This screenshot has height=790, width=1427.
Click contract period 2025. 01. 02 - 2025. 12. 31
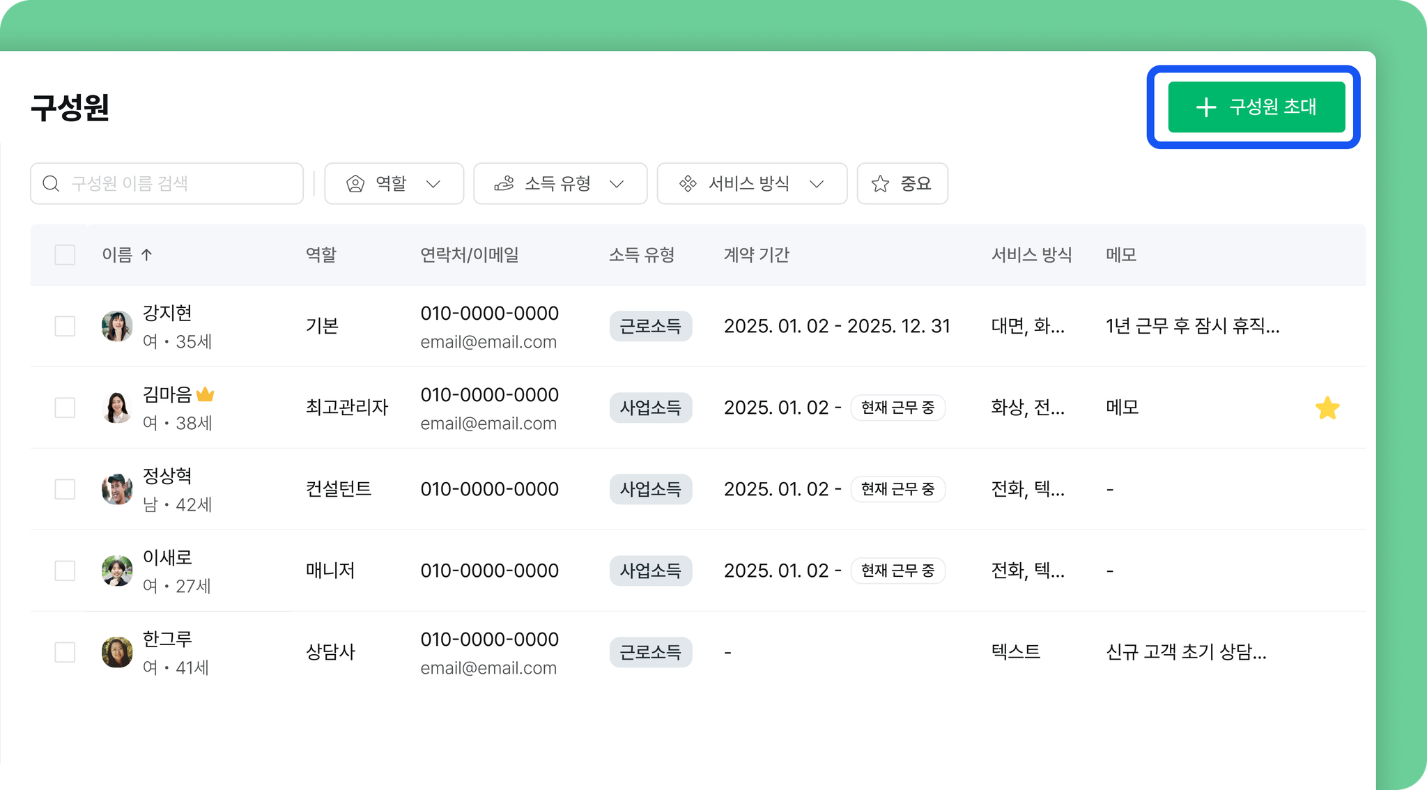pos(837,326)
